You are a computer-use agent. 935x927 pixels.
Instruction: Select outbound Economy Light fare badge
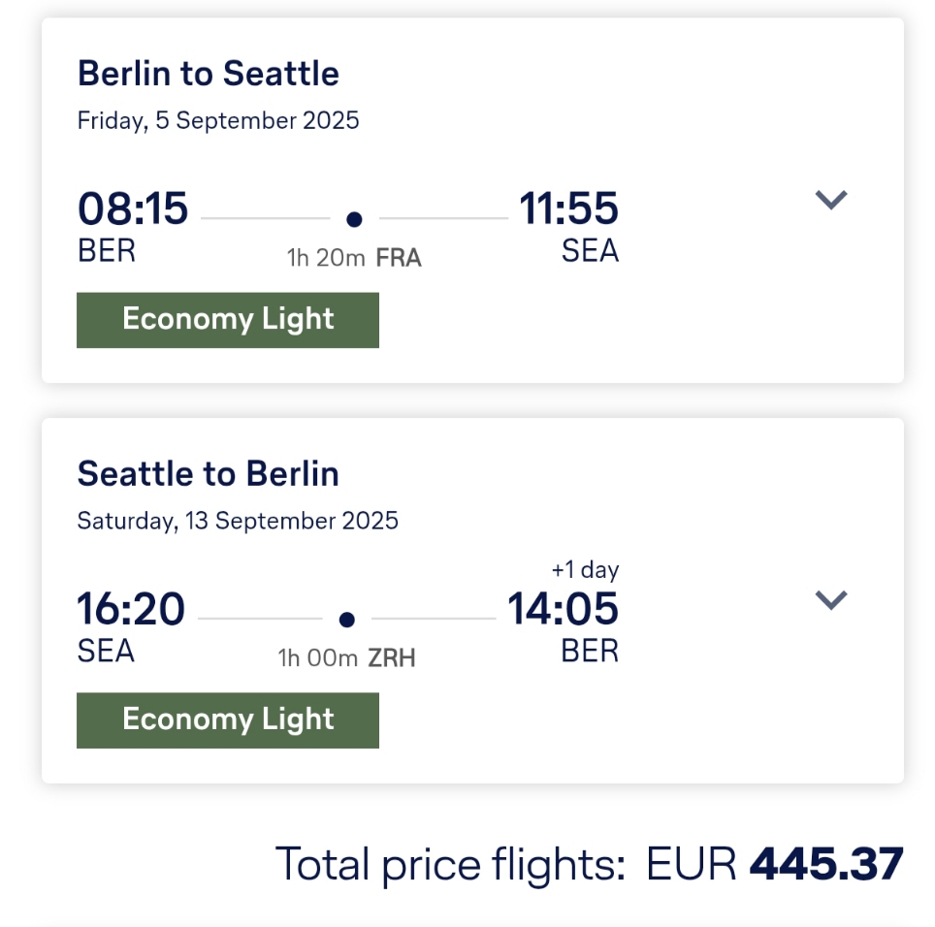coord(228,320)
